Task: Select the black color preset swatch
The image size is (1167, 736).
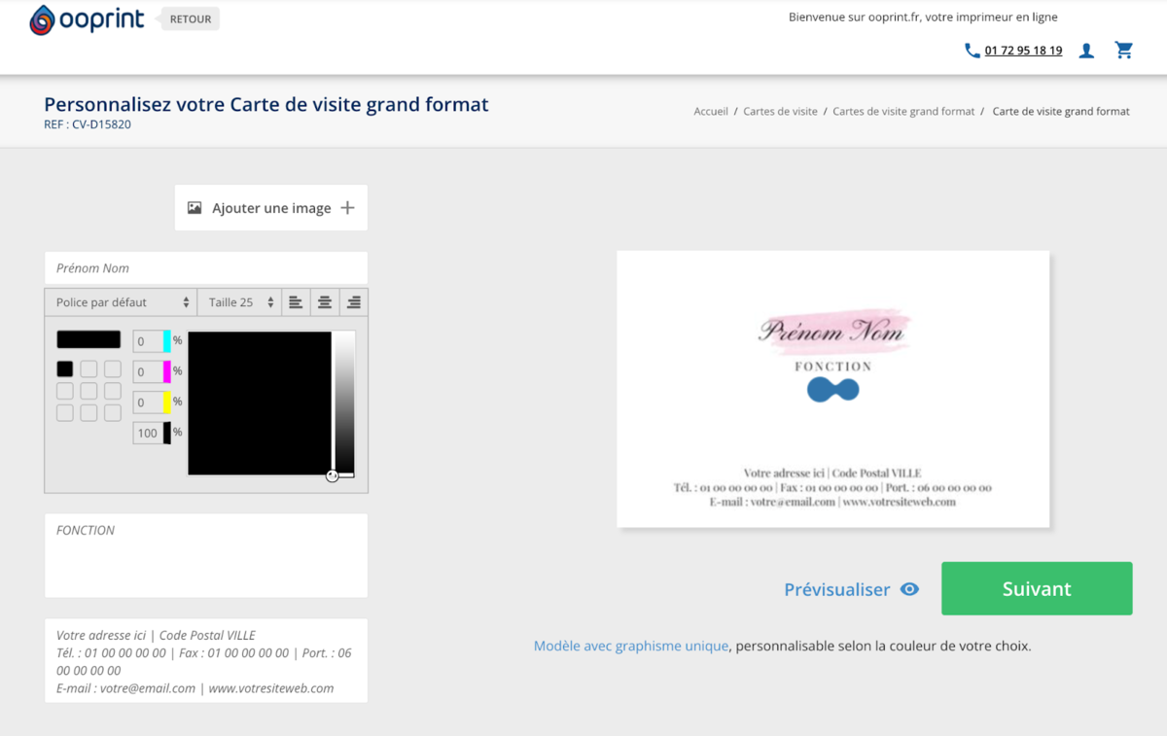Action: pyautogui.click(x=64, y=368)
